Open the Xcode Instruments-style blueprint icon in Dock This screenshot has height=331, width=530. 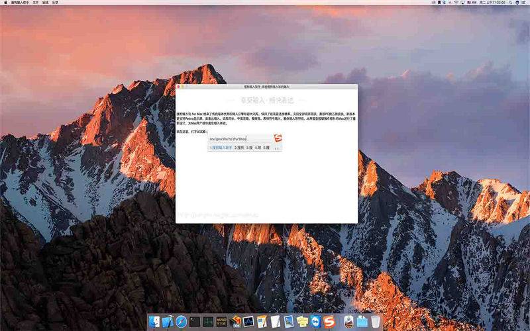click(x=248, y=322)
